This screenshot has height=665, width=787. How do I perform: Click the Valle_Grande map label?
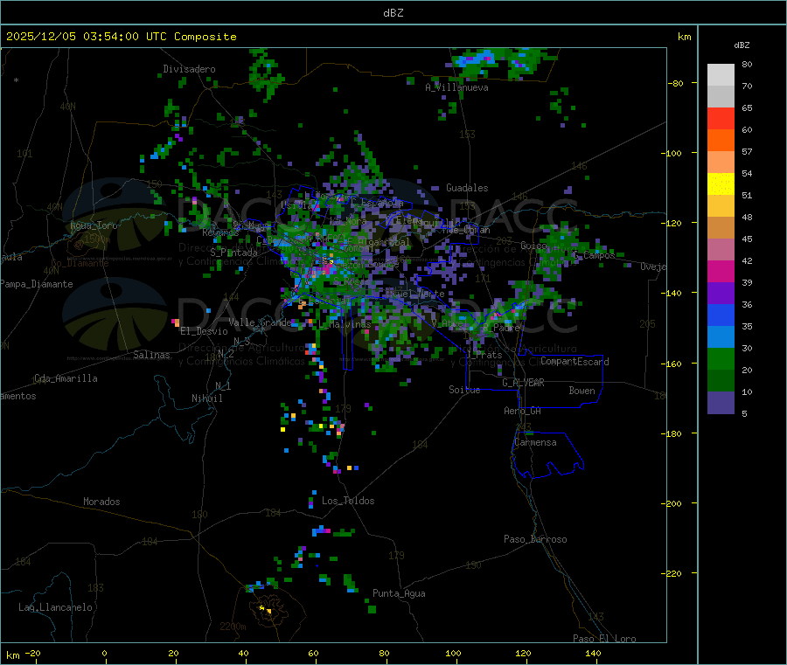pos(260,322)
